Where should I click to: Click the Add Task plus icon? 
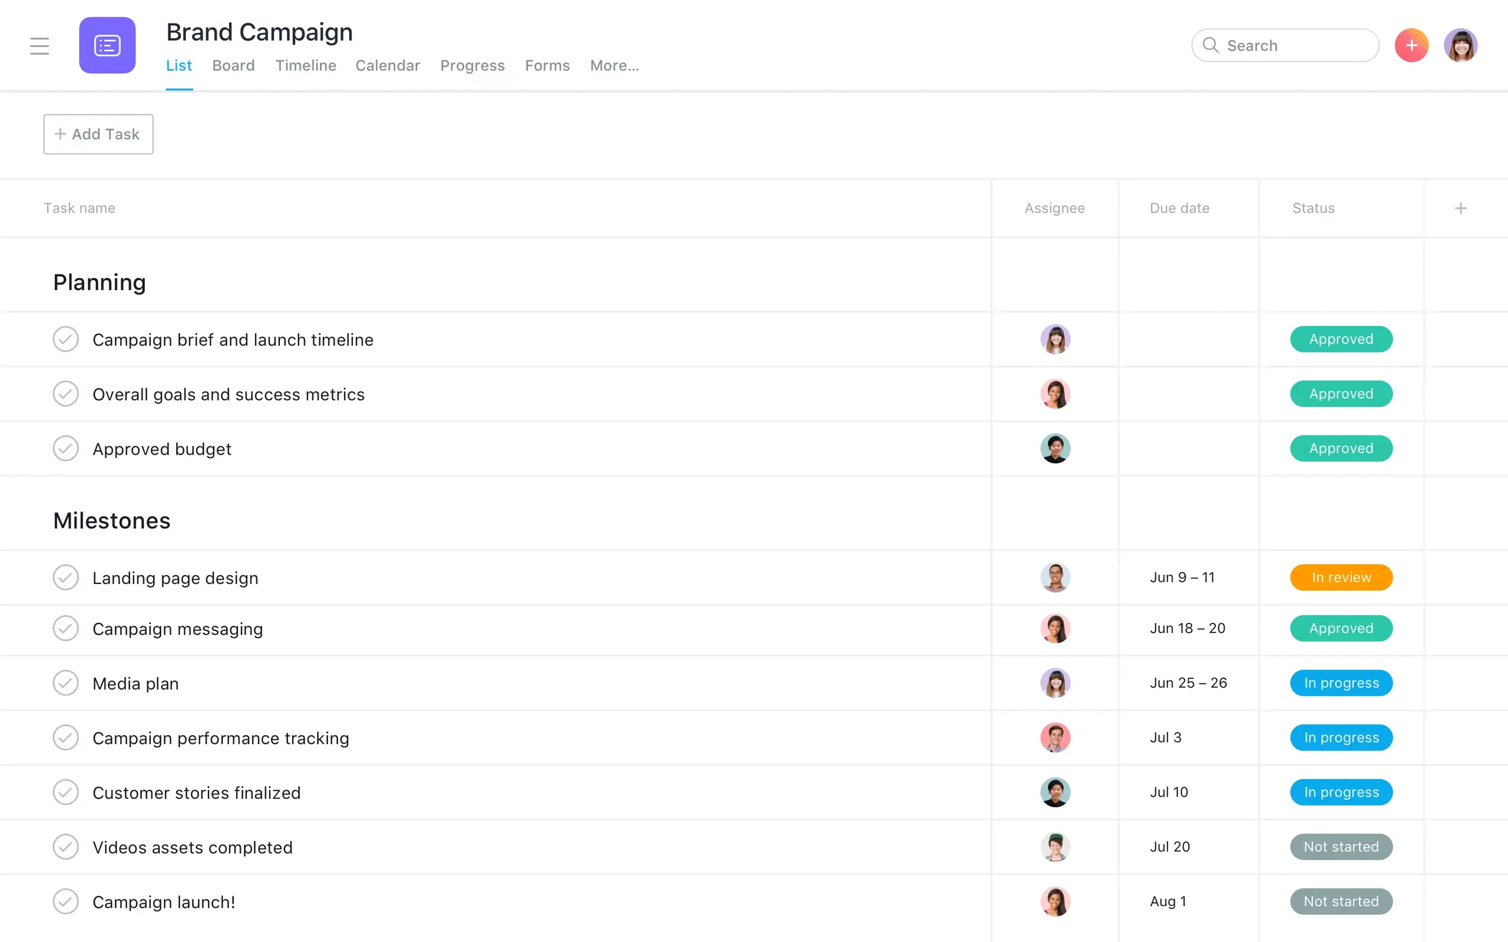point(59,134)
